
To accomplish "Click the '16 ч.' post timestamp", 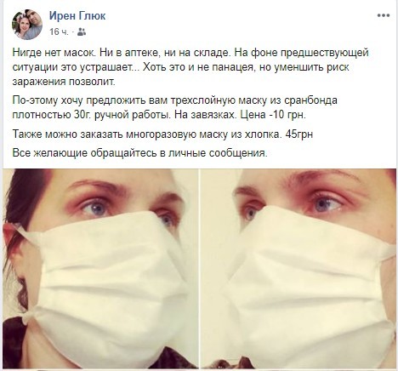I will click(59, 31).
